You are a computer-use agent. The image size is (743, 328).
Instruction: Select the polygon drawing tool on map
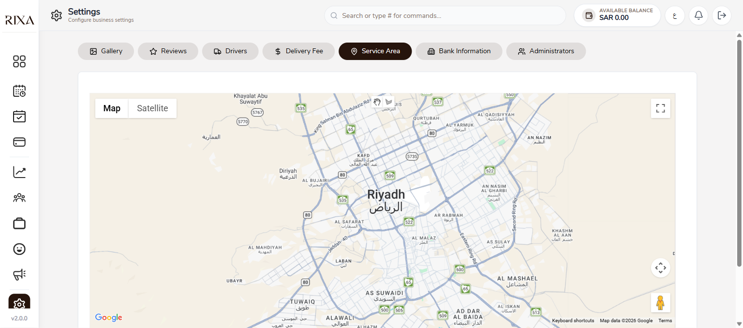point(388,102)
